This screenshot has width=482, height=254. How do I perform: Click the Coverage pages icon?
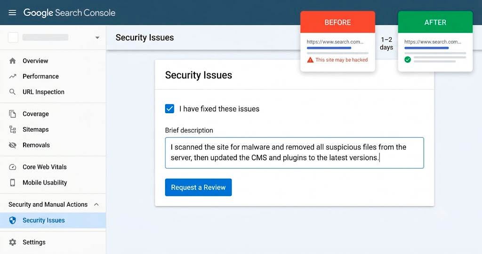tap(13, 114)
